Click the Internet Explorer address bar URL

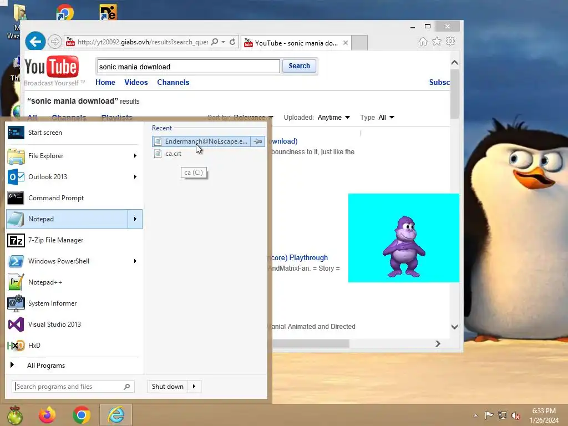[143, 42]
